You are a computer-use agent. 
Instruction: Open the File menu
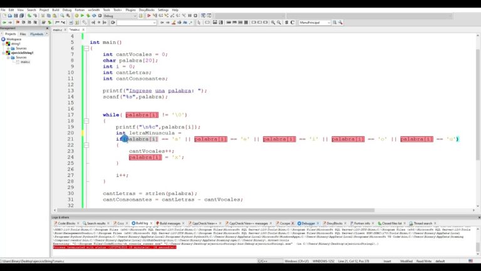(x=3, y=10)
